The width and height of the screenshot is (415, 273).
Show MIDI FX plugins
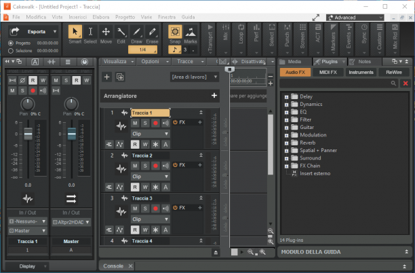pos(328,72)
